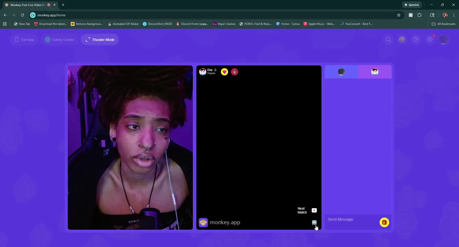
Task: Click the red badge icon beside heart
Action: 234,72
